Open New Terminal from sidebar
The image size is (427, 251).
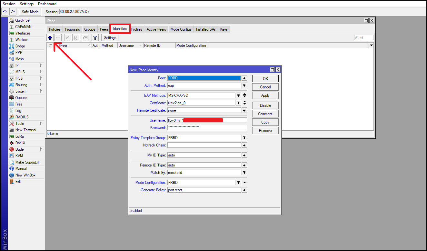[x=25, y=130]
